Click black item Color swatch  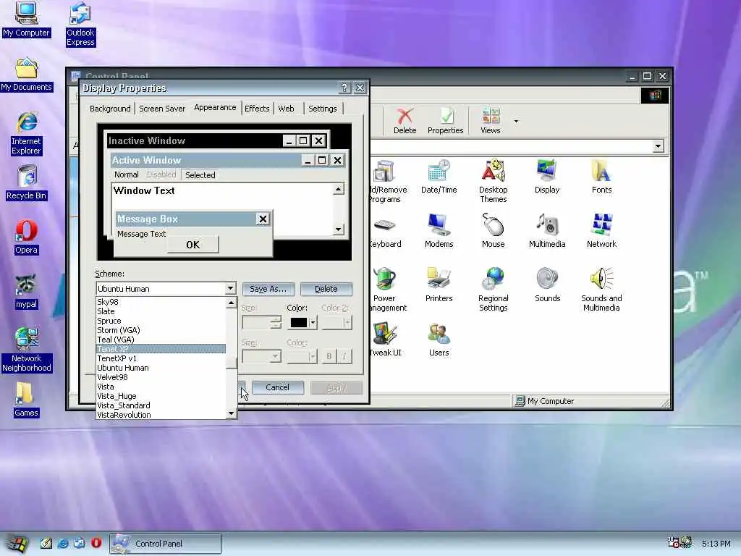[x=298, y=322]
